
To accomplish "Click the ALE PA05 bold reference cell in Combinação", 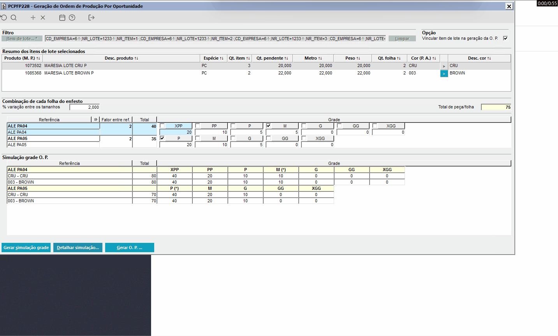I will (53, 138).
